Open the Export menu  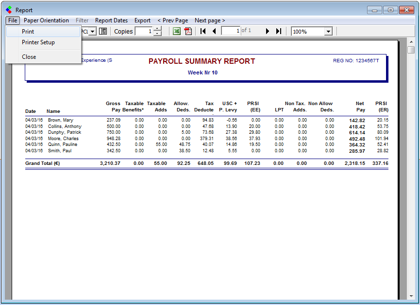(142, 20)
